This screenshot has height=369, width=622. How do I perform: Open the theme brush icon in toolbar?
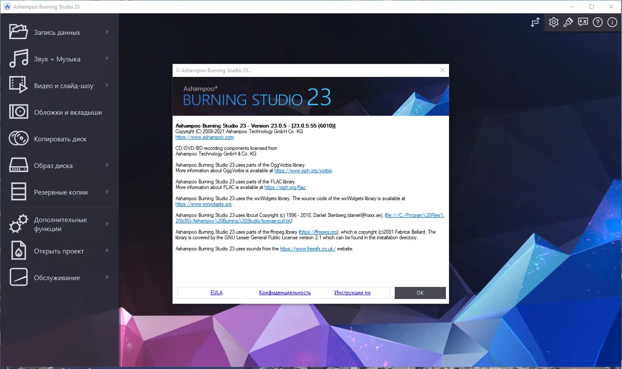click(568, 22)
